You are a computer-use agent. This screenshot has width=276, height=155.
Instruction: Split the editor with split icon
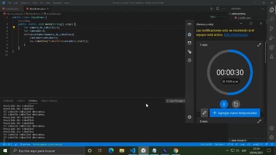tap(217, 9)
